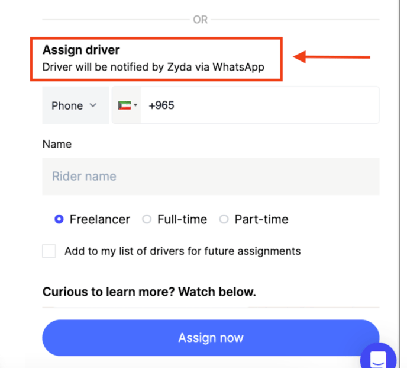
Task: Click the Assign now button
Action: (211, 338)
